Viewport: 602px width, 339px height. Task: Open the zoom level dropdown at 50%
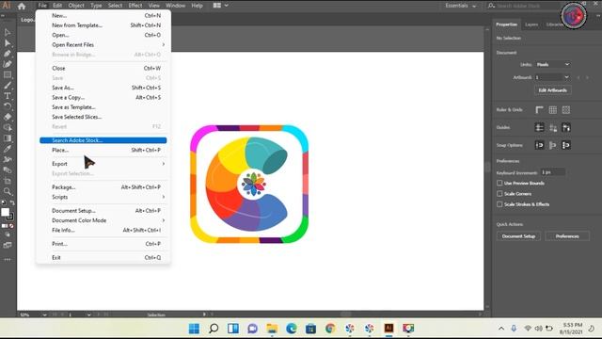(x=44, y=315)
